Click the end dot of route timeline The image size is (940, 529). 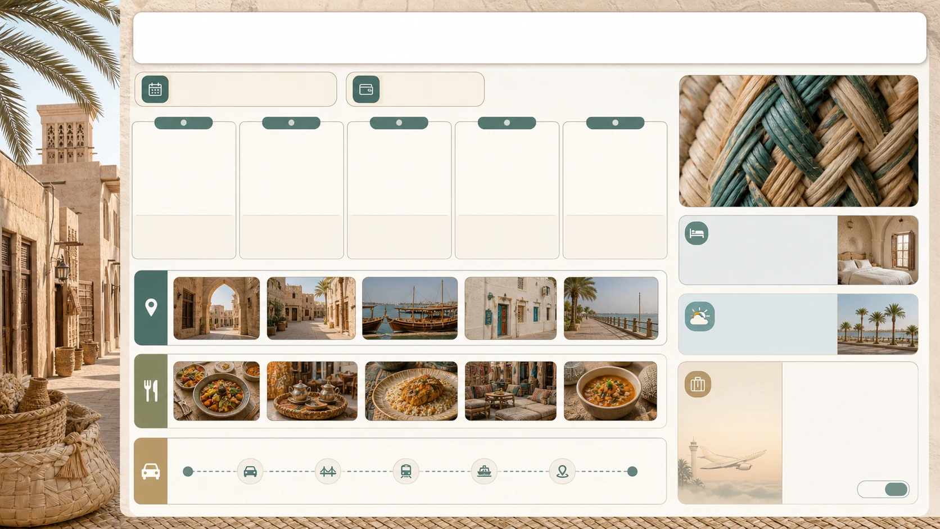[632, 471]
